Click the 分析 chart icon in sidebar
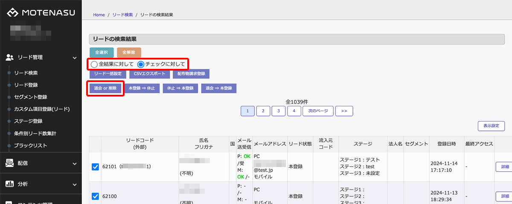 (10, 184)
